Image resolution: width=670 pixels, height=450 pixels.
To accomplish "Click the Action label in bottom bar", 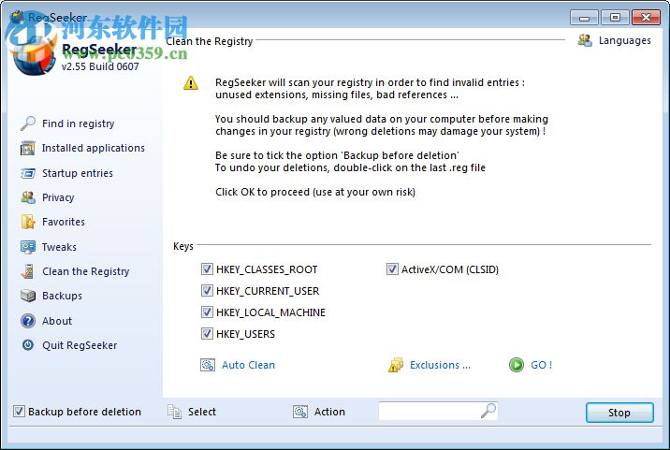I will coord(329,412).
